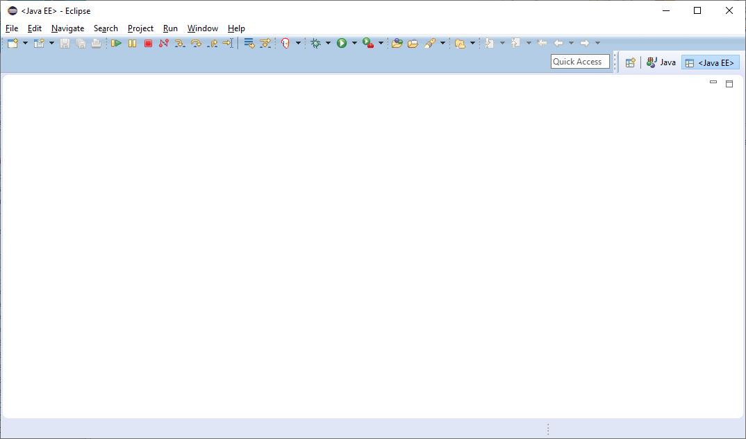Minimize the editor area panel

click(713, 83)
